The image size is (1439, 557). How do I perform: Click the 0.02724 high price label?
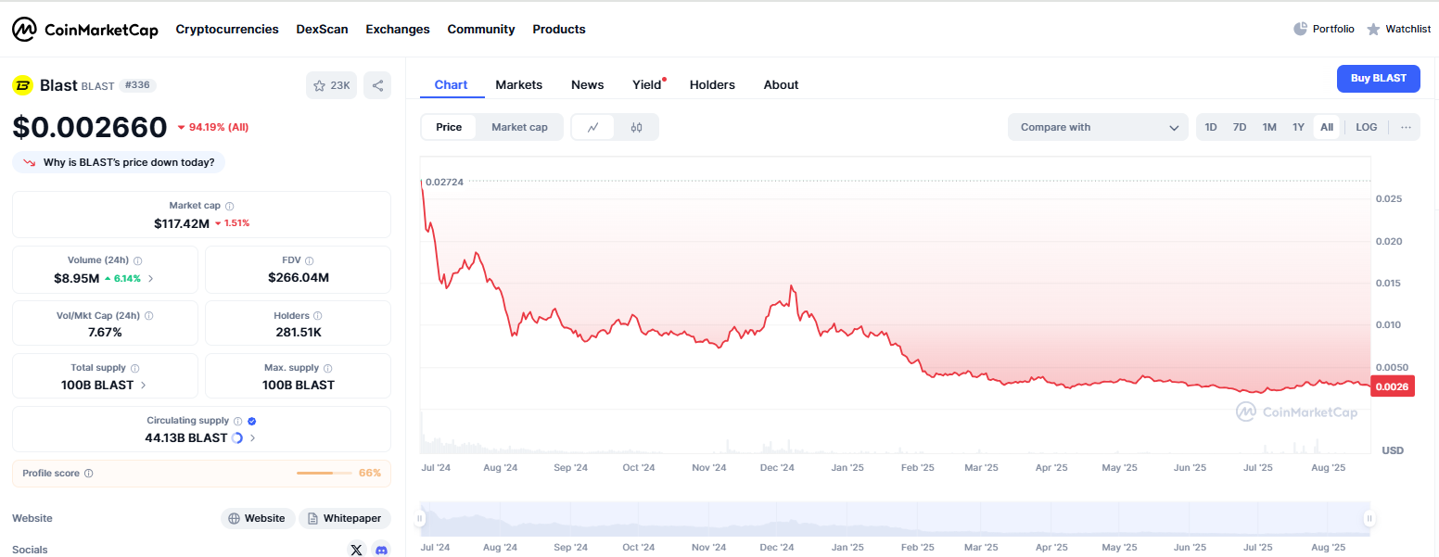pyautogui.click(x=445, y=182)
